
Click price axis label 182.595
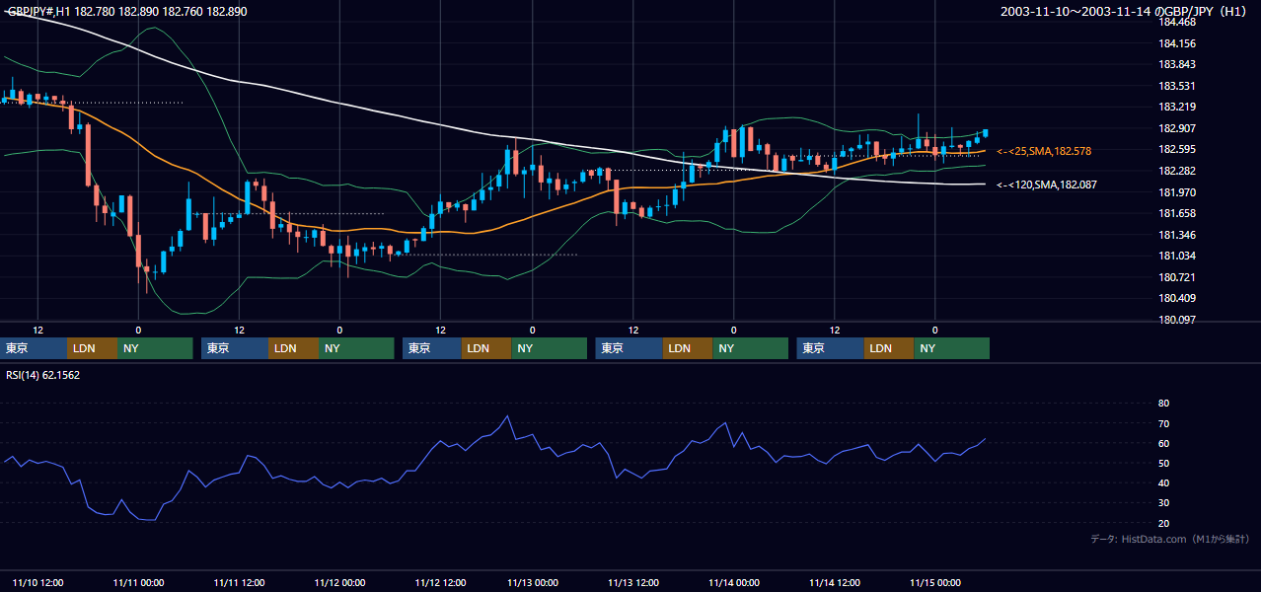pyautogui.click(x=1178, y=150)
